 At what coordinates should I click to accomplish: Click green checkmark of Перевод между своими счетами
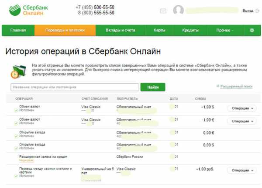pyautogui.click(x=16, y=176)
